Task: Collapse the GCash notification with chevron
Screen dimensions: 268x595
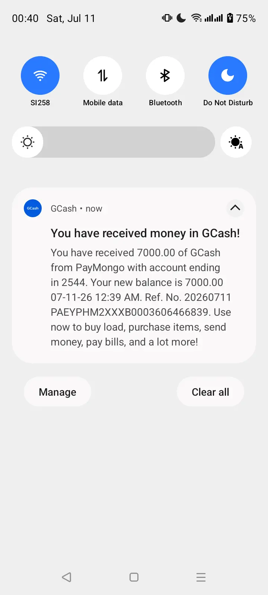Action: pos(235,208)
